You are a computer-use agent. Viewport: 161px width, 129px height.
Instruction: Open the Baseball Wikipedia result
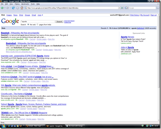tap(20, 33)
